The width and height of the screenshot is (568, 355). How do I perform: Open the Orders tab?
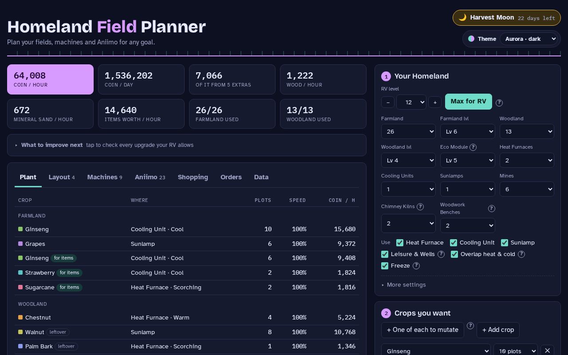(x=231, y=177)
